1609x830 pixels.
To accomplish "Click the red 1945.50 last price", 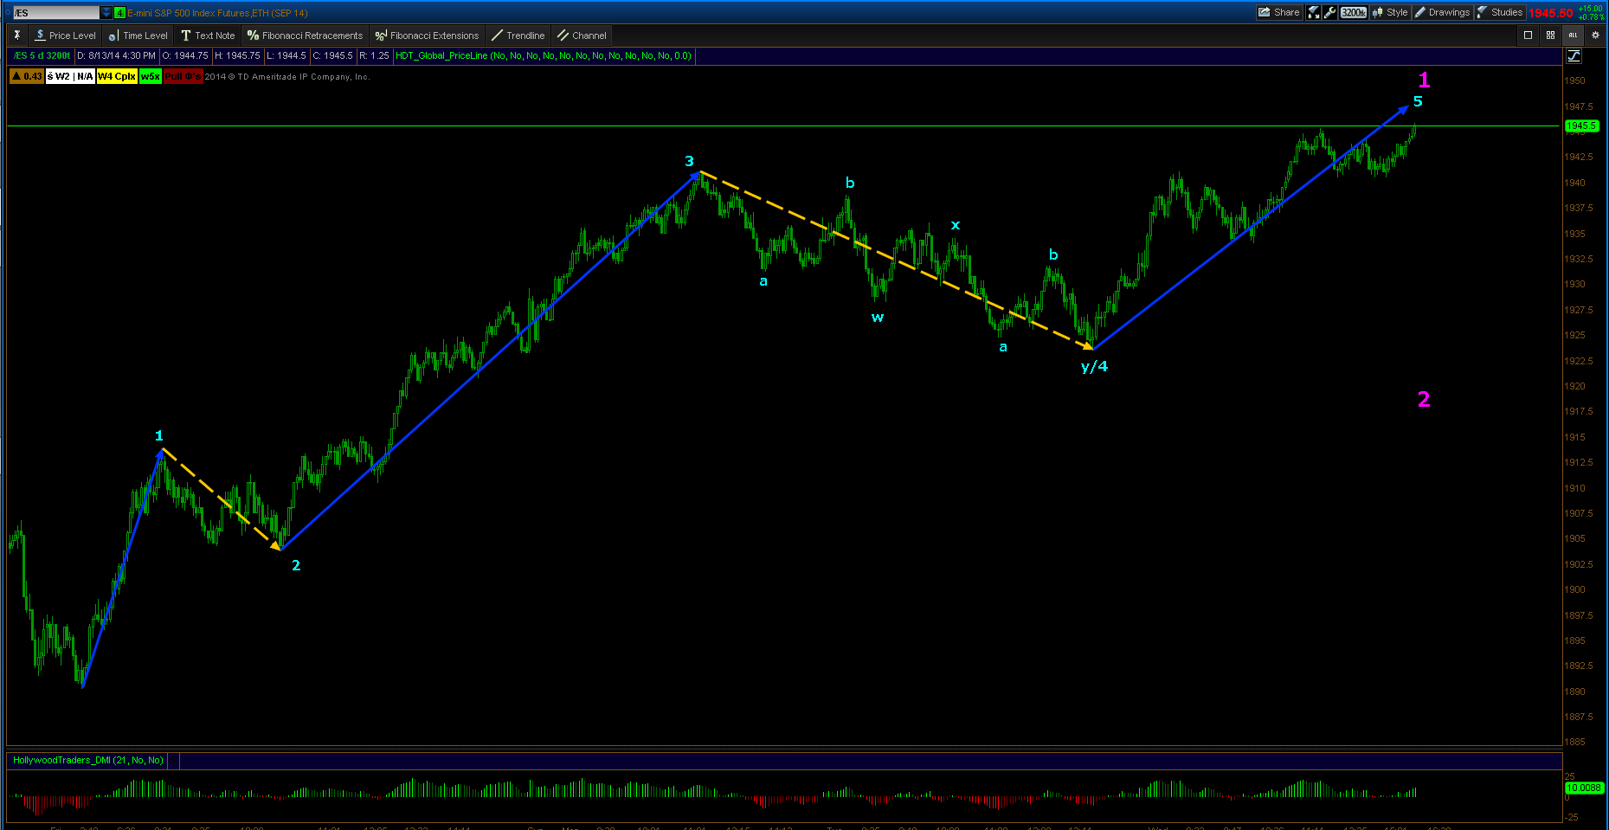I will (1551, 13).
